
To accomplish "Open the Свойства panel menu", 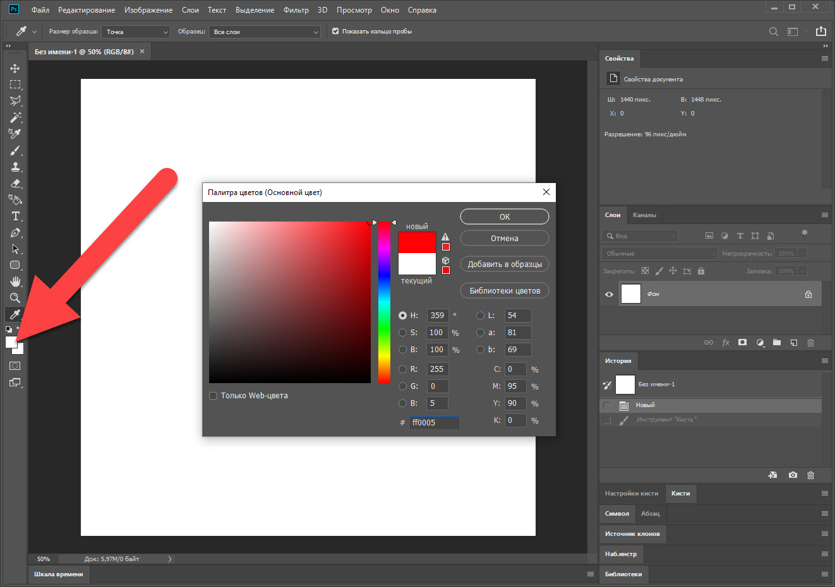I will [824, 58].
